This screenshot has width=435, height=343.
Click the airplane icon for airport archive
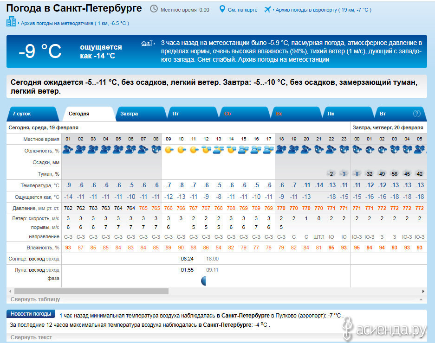coord(267,9)
